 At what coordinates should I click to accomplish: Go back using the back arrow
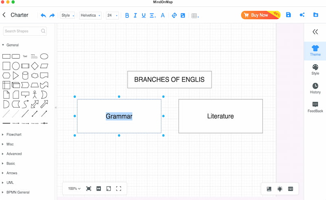4,15
